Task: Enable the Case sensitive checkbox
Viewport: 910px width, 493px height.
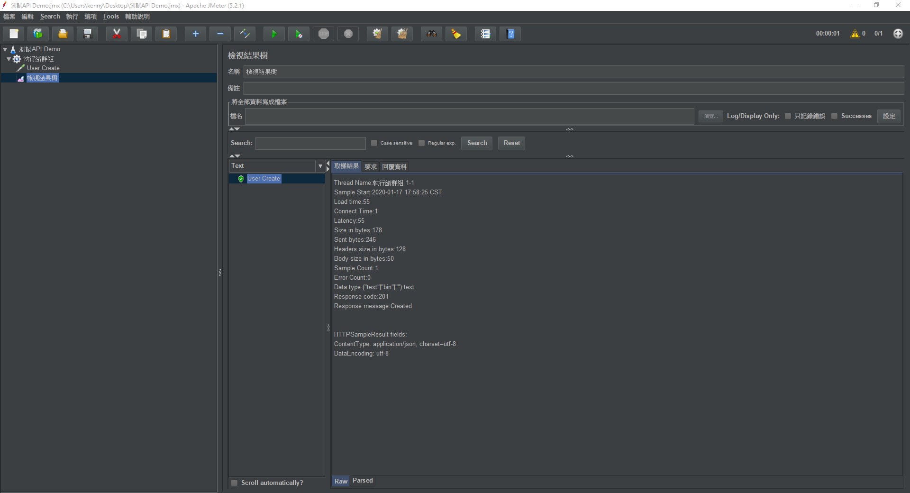Action: 374,143
